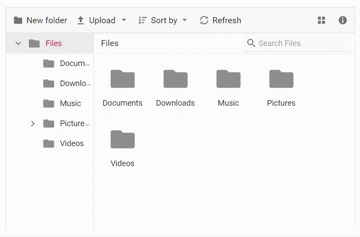Select Downlo... in the navigation tree
This screenshot has height=237, width=360.
pos(75,83)
